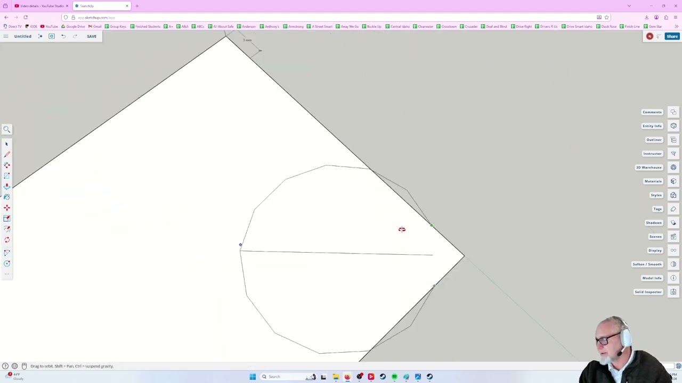Select the Line pencil tool

pos(7,154)
